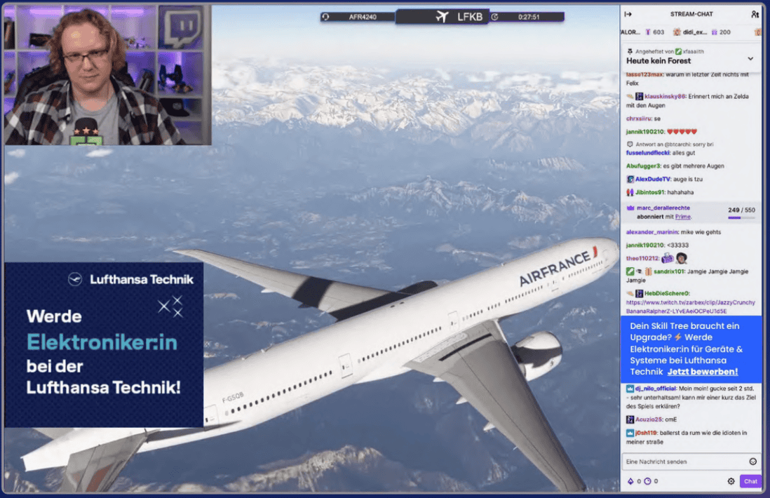Screen dimensions: 770x498
Task: Open the twitch.tv zarbex clip link
Action: pos(691,307)
